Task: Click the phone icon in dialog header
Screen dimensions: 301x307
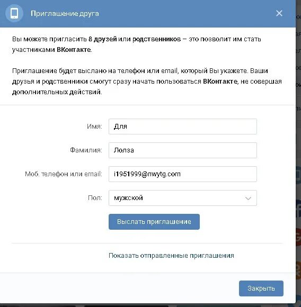Action: tap(14, 13)
